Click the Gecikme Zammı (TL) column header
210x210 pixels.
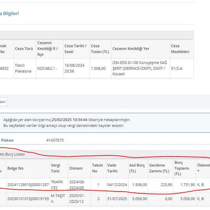(159, 168)
